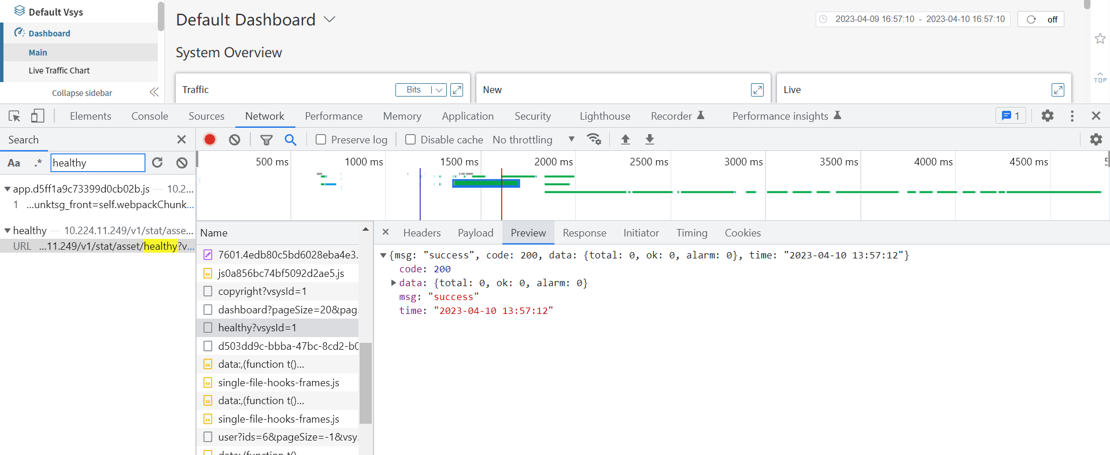Click Collapse sidebar
Viewport: 1110px width, 455px height.
82,93
